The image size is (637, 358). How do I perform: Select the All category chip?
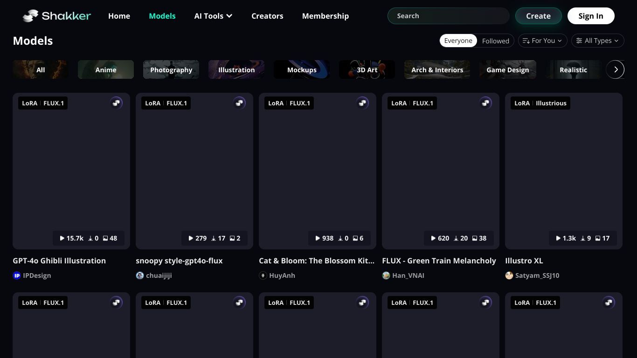point(41,69)
